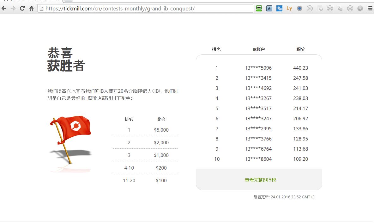Screen dimensions: 374x224
Task: Select account IB****6764
Action: (x=259, y=149)
